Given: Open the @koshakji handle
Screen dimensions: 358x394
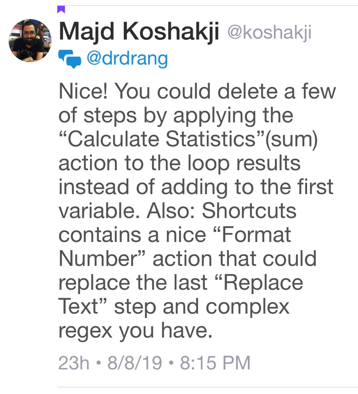Looking at the screenshot, I should click(x=269, y=33).
